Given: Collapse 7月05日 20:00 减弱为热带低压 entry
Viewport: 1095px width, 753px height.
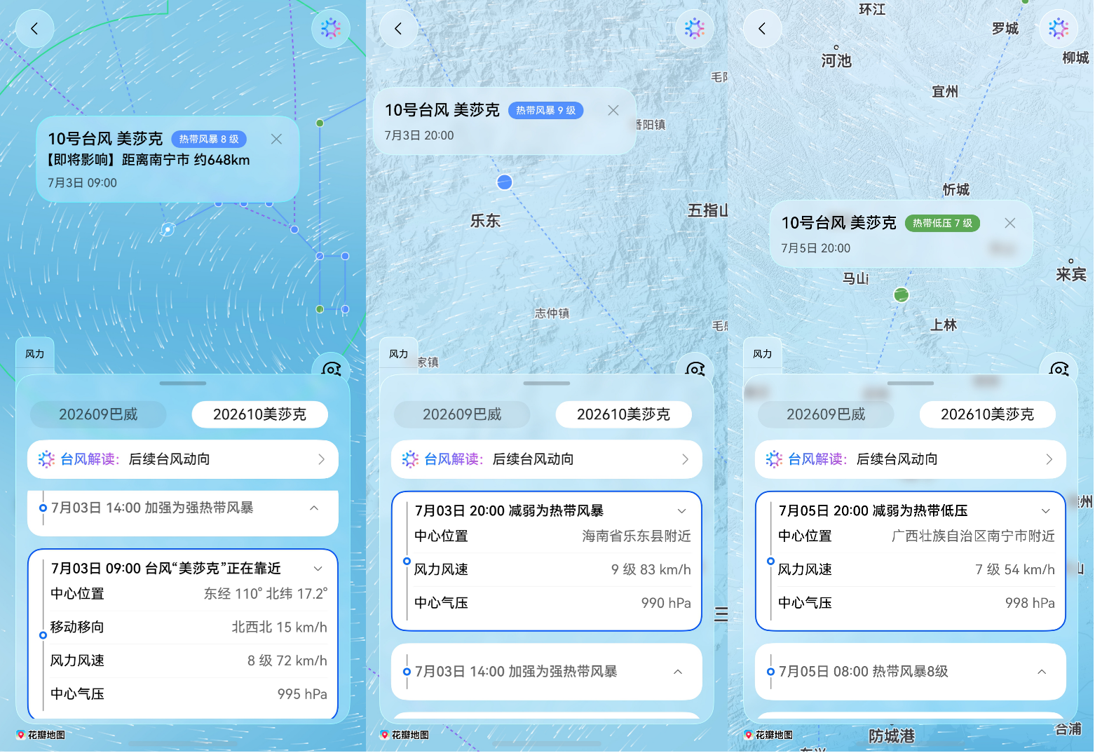Looking at the screenshot, I should click(x=1045, y=511).
